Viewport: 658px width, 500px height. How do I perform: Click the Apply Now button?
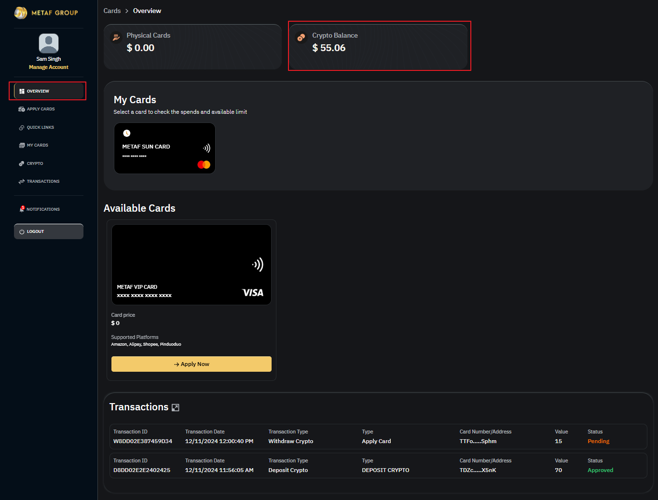pyautogui.click(x=192, y=364)
